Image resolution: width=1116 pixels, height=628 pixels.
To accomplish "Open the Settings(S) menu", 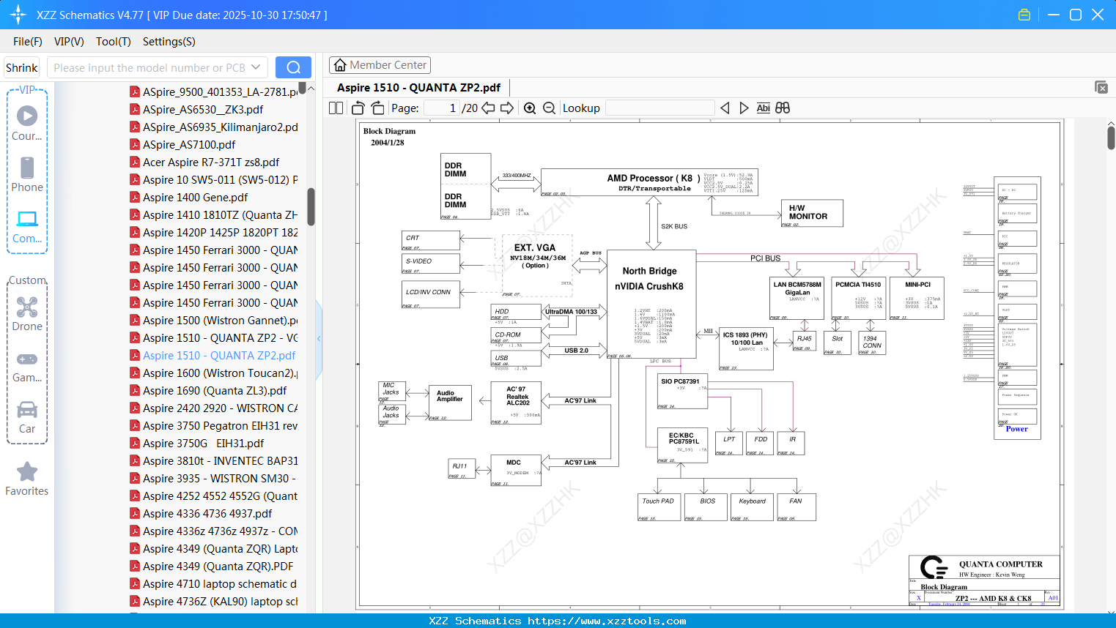I will pyautogui.click(x=169, y=42).
